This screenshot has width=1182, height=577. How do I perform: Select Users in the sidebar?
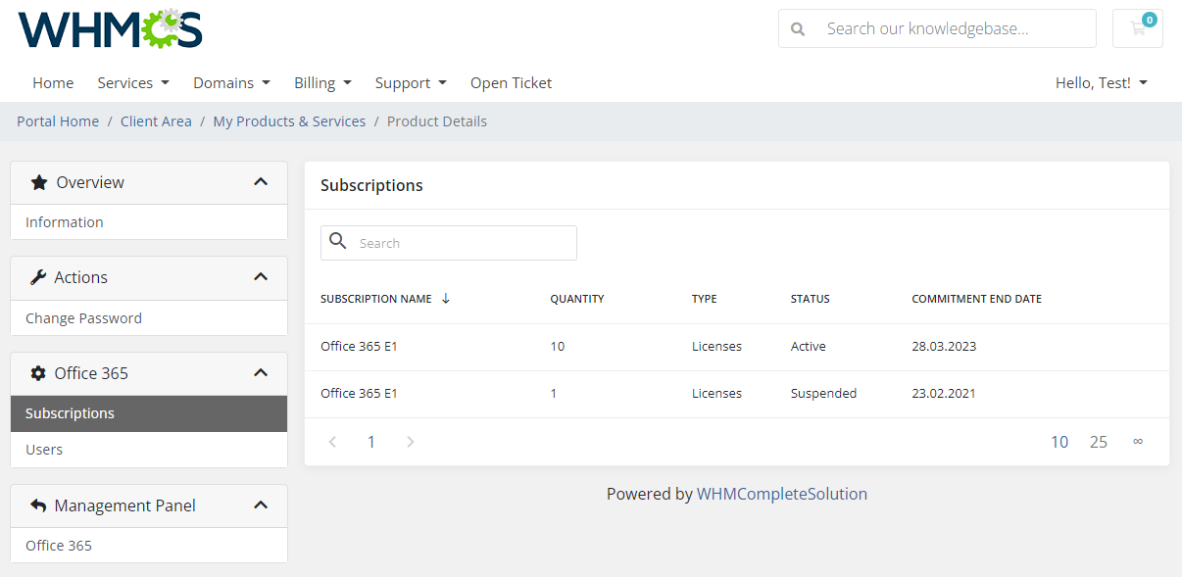tap(149, 450)
